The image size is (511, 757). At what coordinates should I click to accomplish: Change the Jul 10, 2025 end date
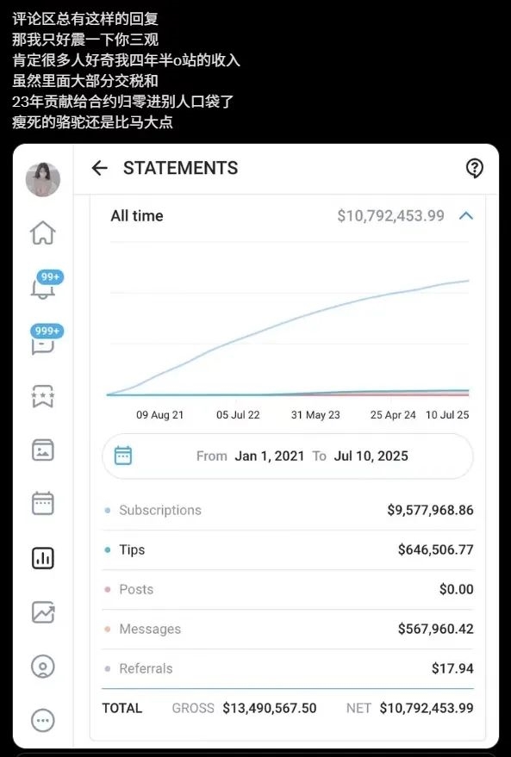coord(371,456)
